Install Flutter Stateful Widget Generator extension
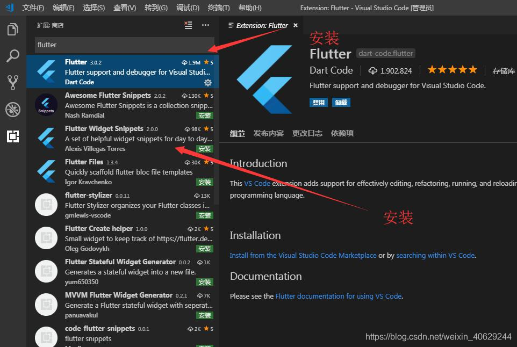517x347 pixels. point(204,282)
